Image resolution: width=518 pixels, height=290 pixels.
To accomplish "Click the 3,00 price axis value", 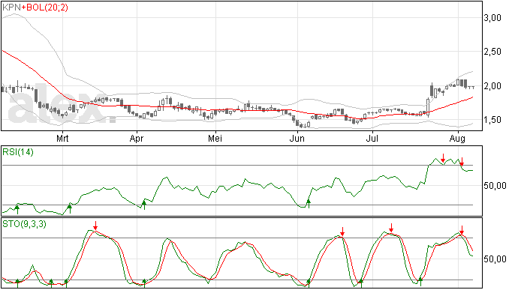I will point(492,18).
